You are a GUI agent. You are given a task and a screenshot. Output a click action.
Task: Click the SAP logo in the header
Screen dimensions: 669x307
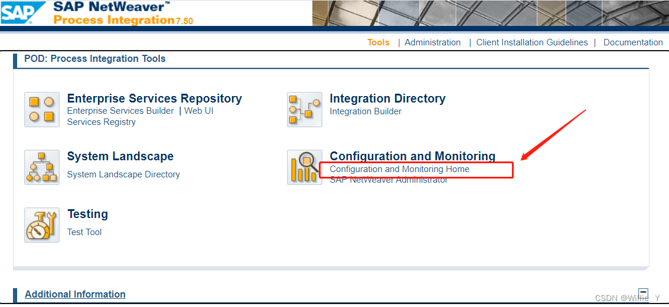23,12
